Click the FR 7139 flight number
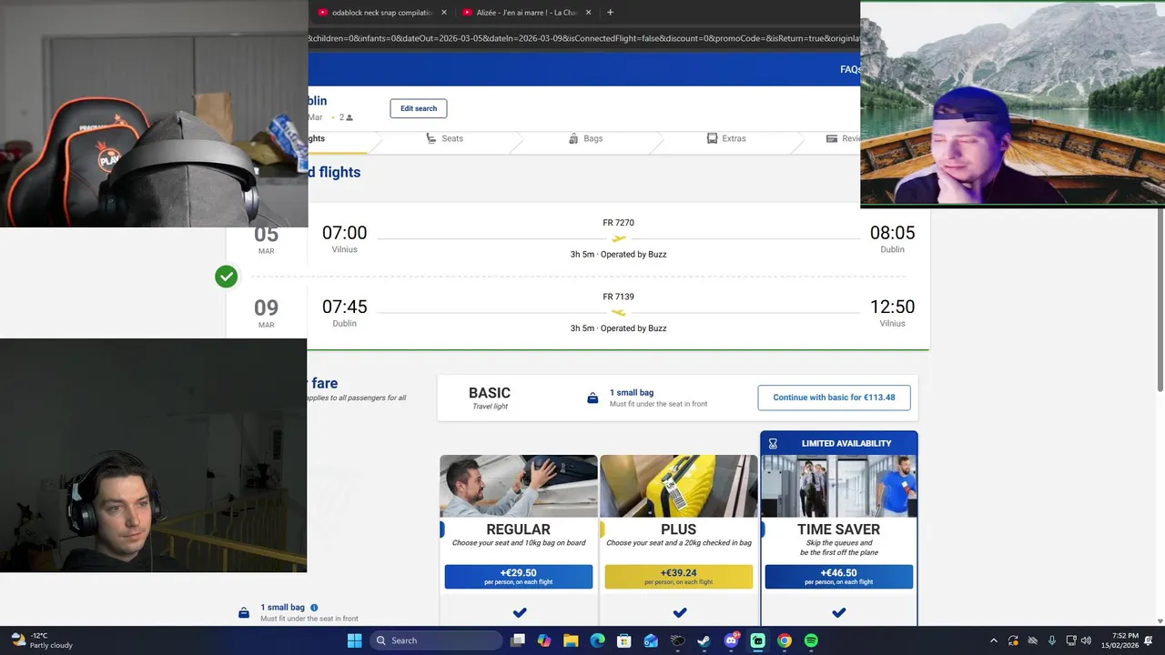The height and width of the screenshot is (655, 1165). point(619,297)
